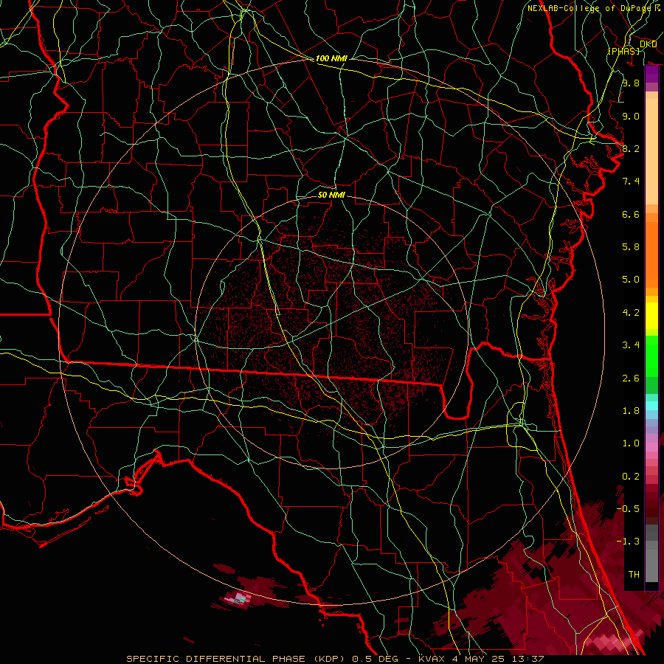
Task: Click the 1.0 legend value
Action: point(631,443)
